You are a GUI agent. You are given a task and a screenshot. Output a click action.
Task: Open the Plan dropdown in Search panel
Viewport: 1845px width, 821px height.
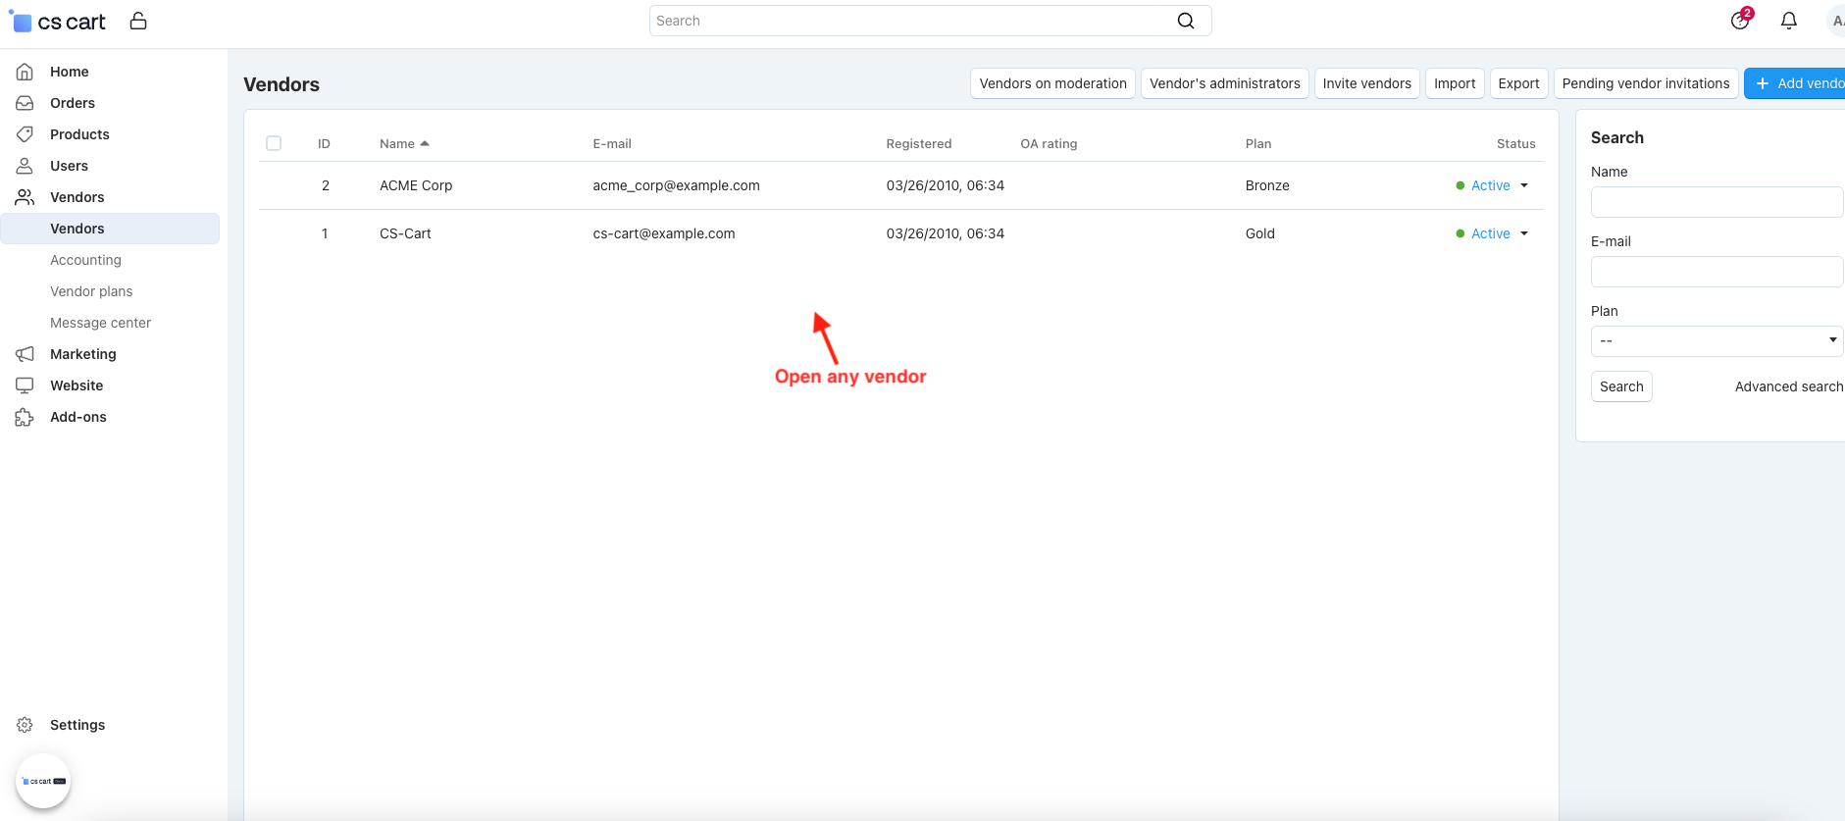[1717, 341]
